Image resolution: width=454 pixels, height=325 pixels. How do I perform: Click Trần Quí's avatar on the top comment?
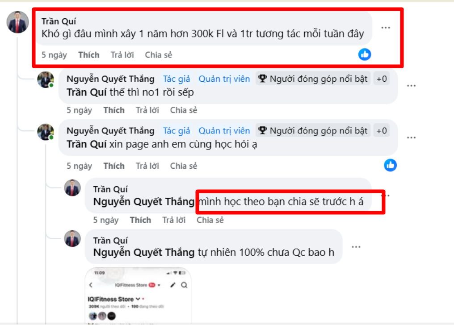[18, 22]
